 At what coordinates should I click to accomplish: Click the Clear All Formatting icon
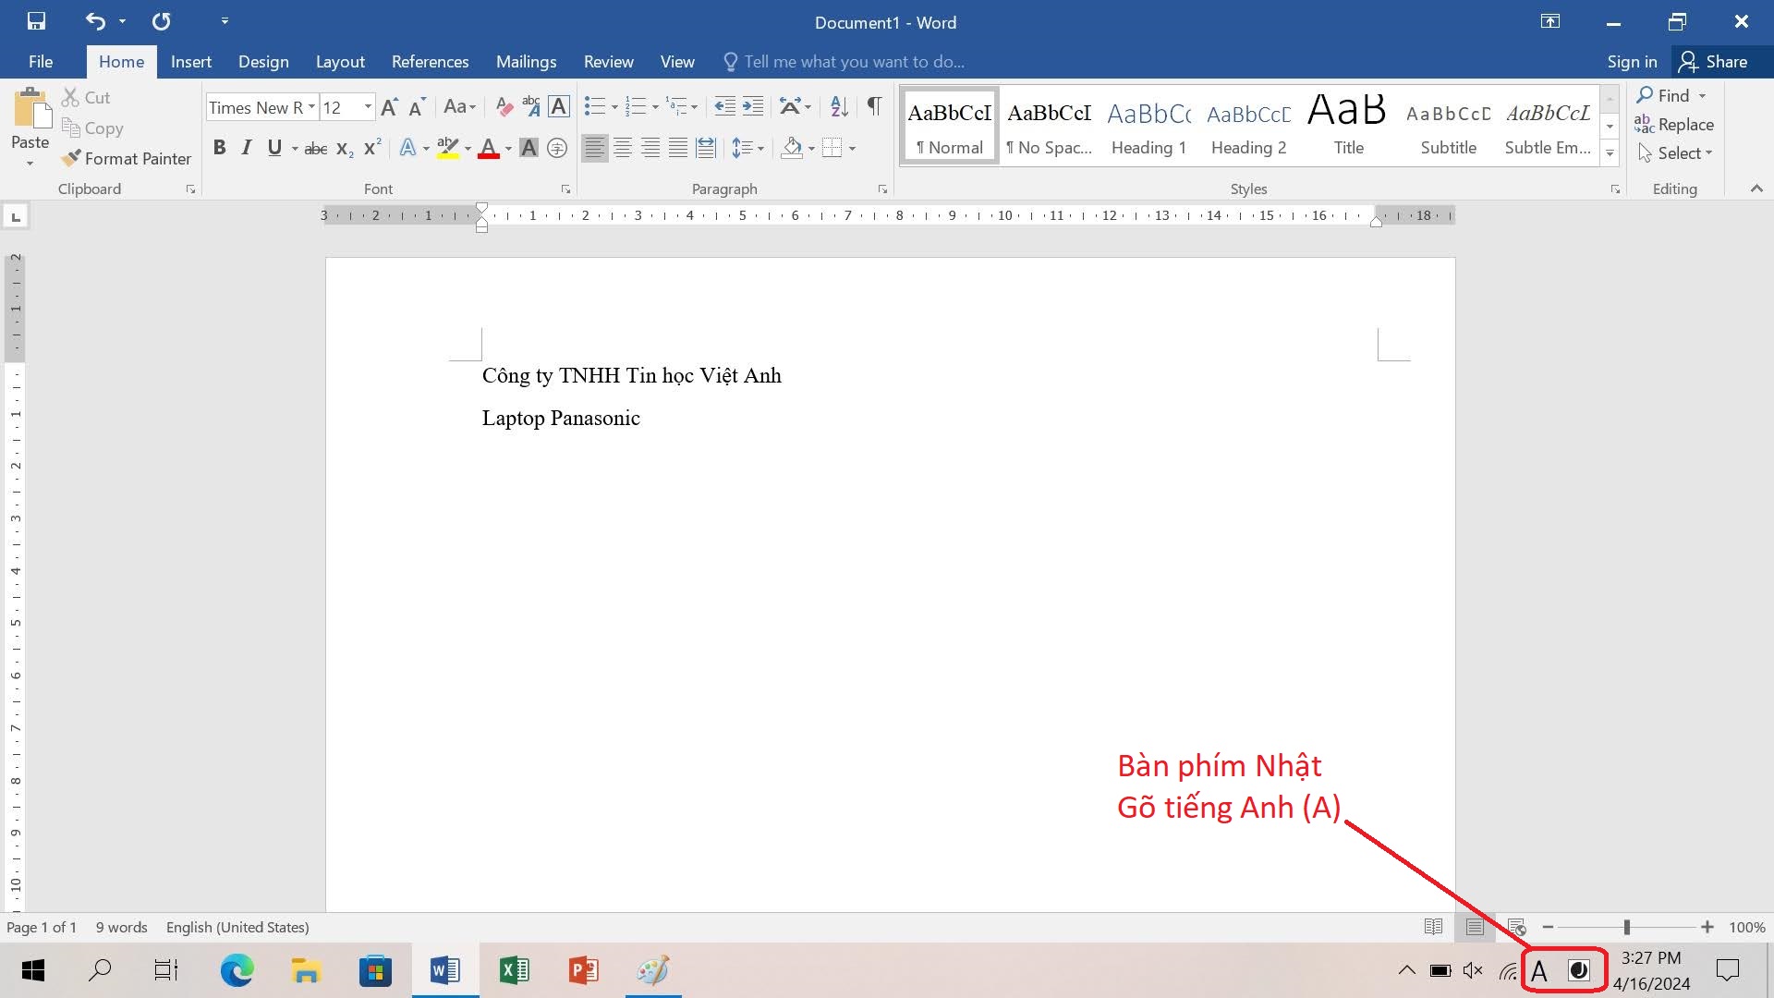504,107
